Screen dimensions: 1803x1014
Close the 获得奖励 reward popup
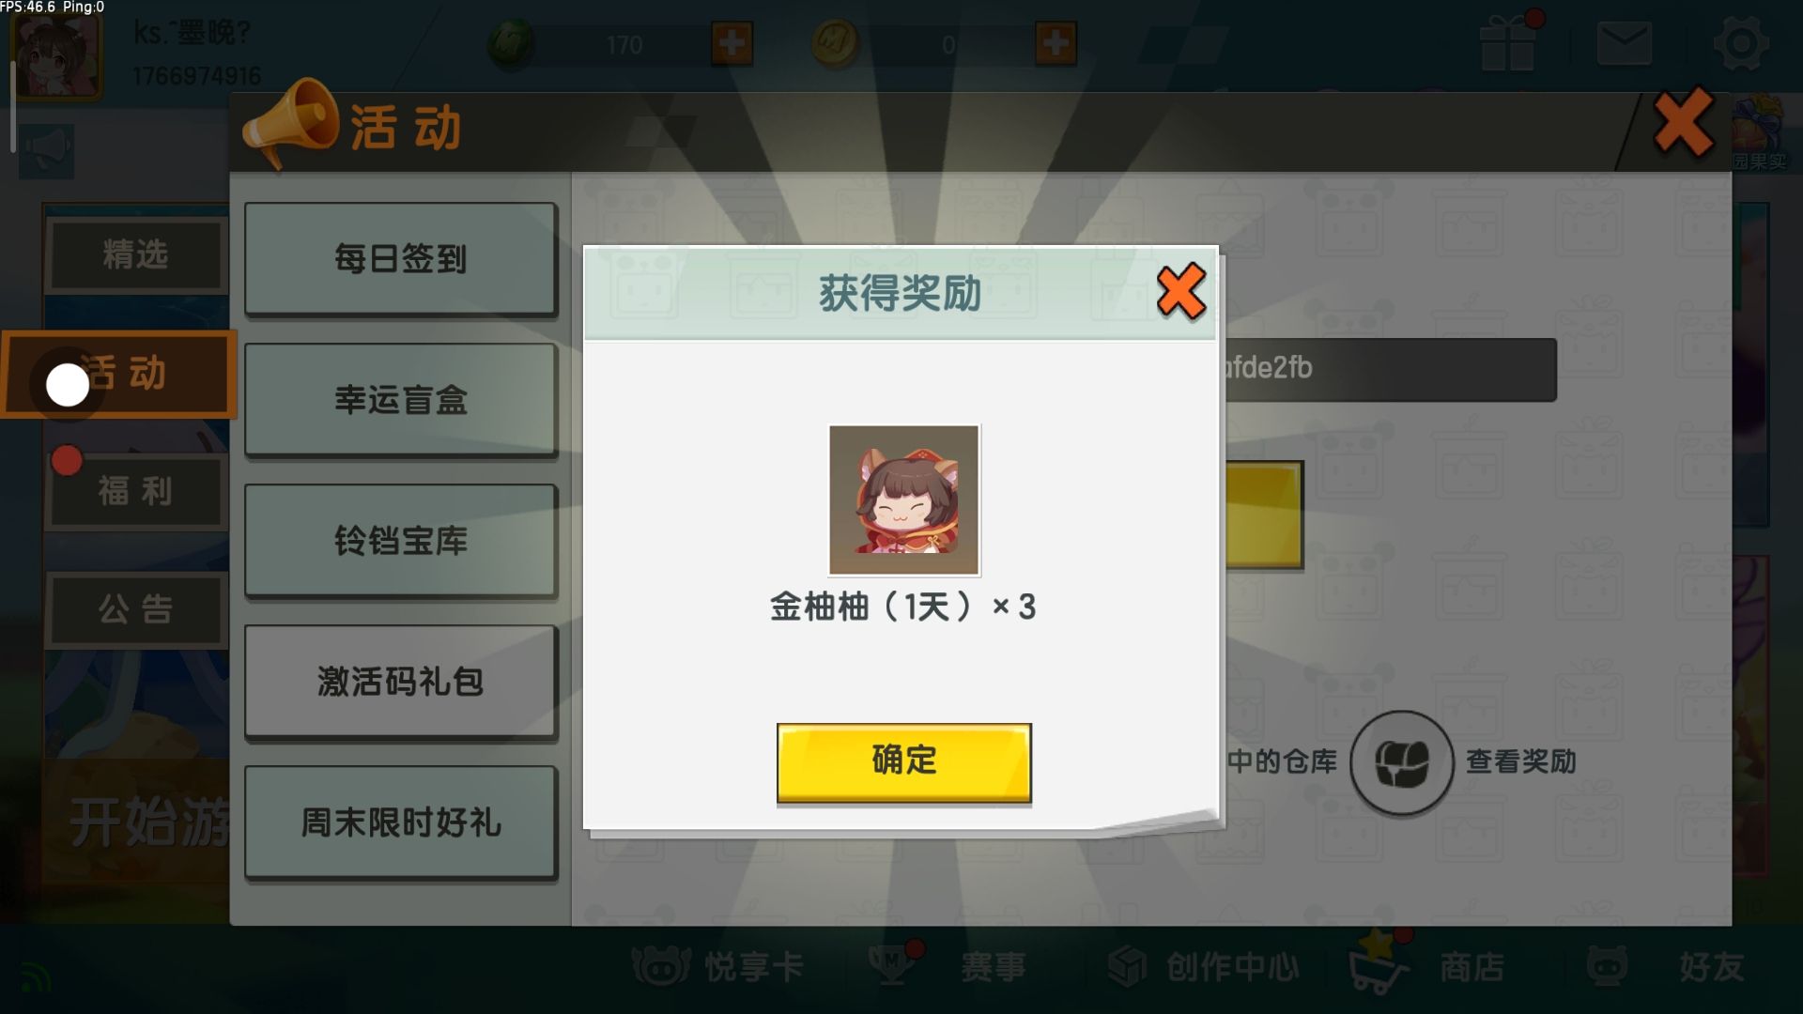1180,292
